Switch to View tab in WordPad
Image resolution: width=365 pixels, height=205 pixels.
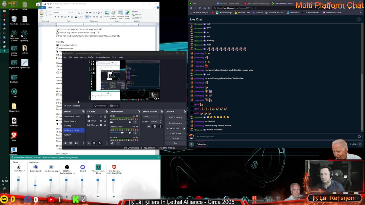click(x=58, y=8)
